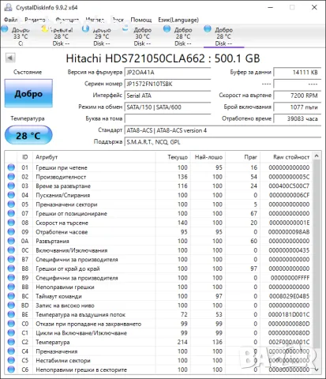Click the status orb for attribute 07 Грешки от позициониране
326x379 pixels.
[11, 213]
